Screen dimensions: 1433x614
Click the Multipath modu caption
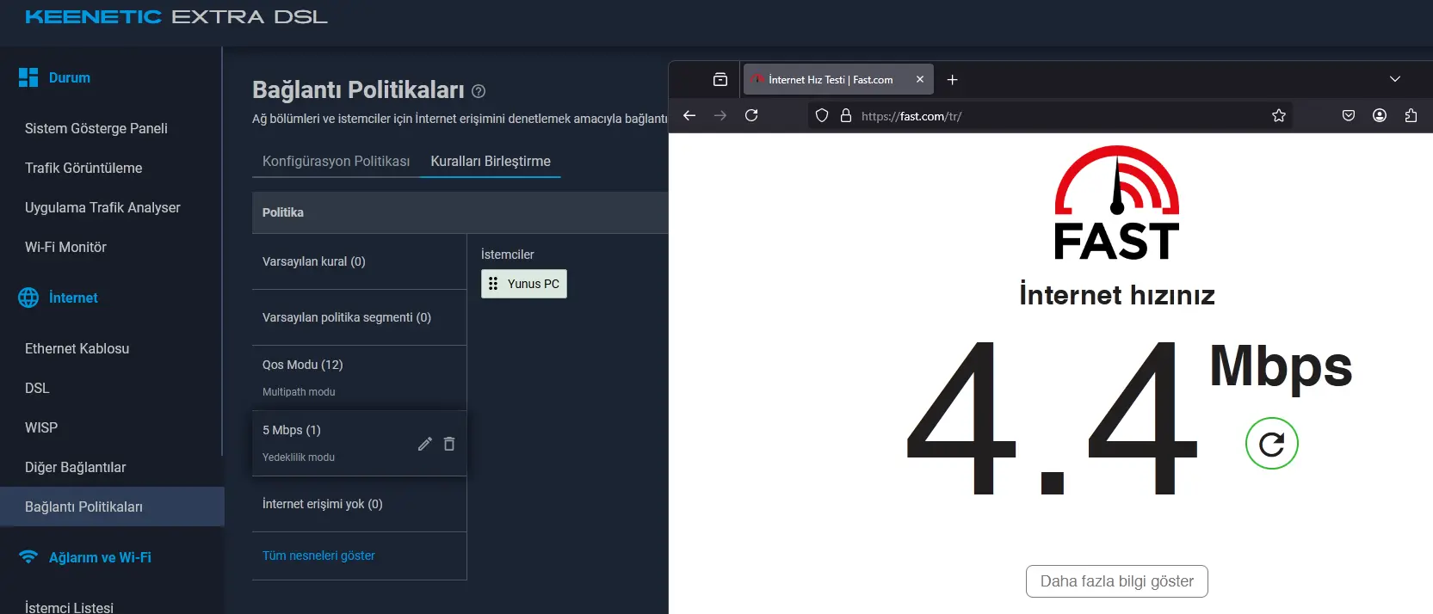tap(299, 391)
